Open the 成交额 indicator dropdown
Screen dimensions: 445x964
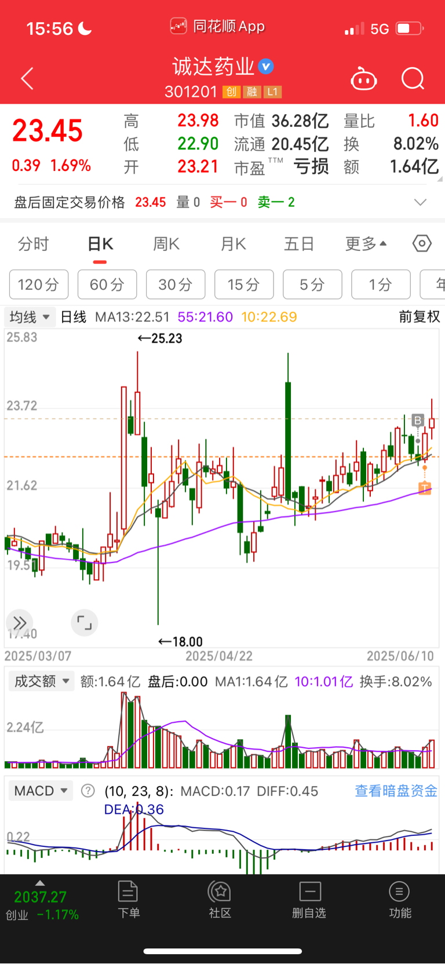tap(42, 681)
